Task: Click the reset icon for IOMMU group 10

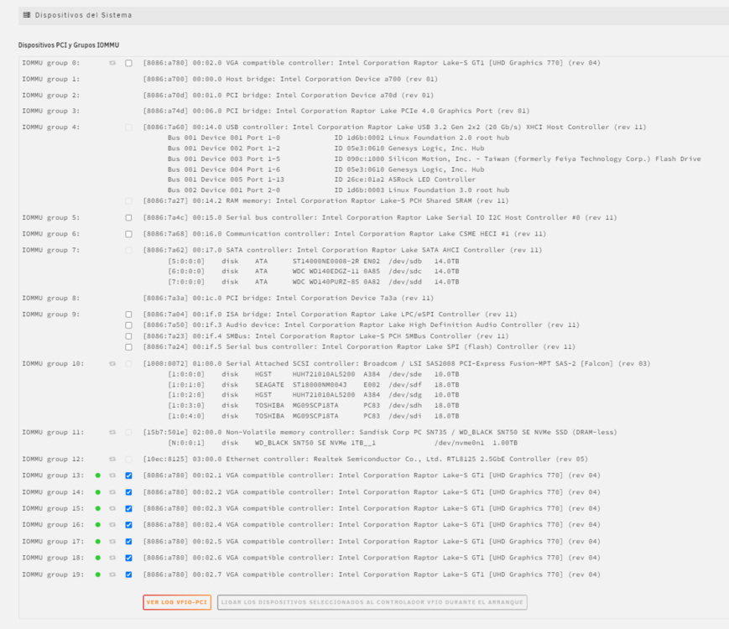Action: (x=112, y=363)
